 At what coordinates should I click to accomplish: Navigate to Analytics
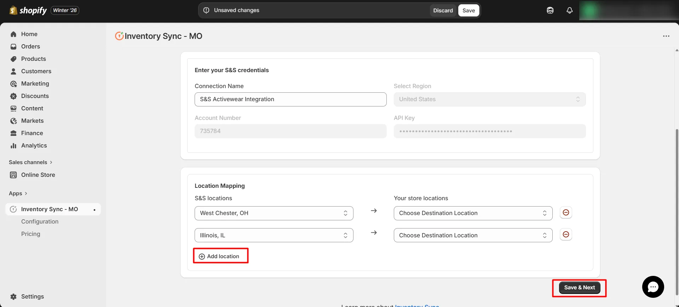pyautogui.click(x=34, y=145)
